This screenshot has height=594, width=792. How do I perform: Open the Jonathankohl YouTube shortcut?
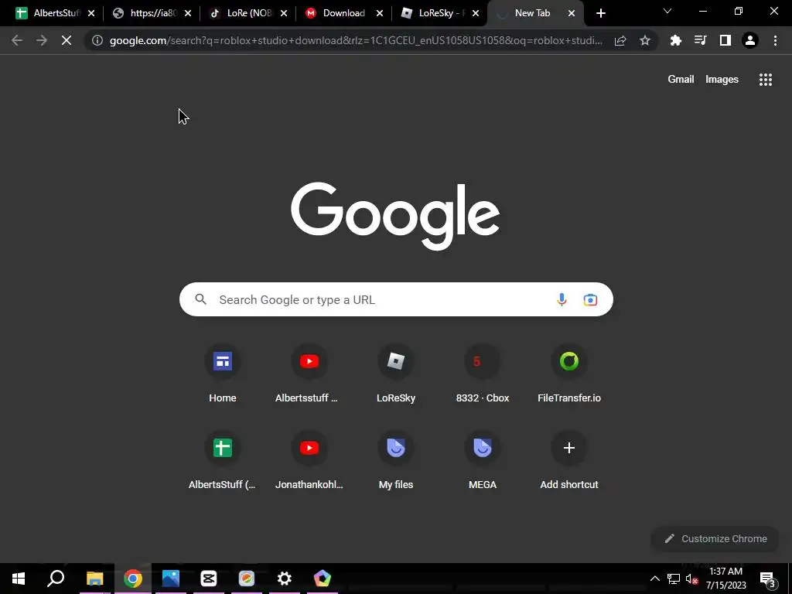coord(309,461)
